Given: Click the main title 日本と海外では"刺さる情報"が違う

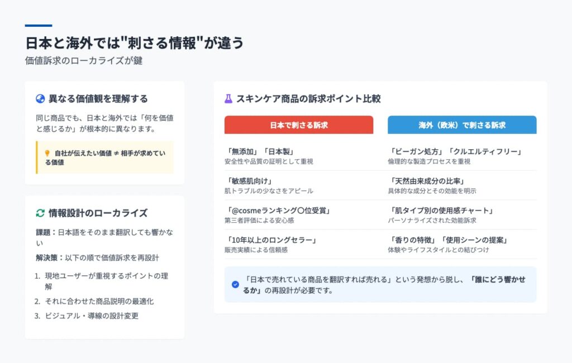Looking at the screenshot, I should click(135, 43).
